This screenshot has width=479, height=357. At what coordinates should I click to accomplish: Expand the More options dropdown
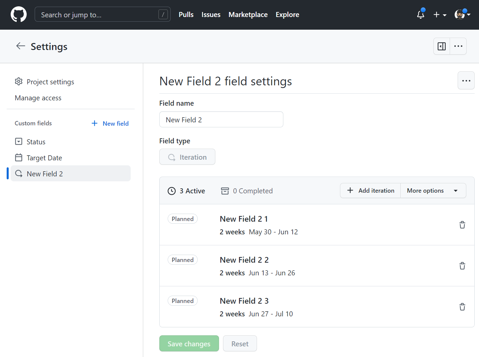pos(433,190)
